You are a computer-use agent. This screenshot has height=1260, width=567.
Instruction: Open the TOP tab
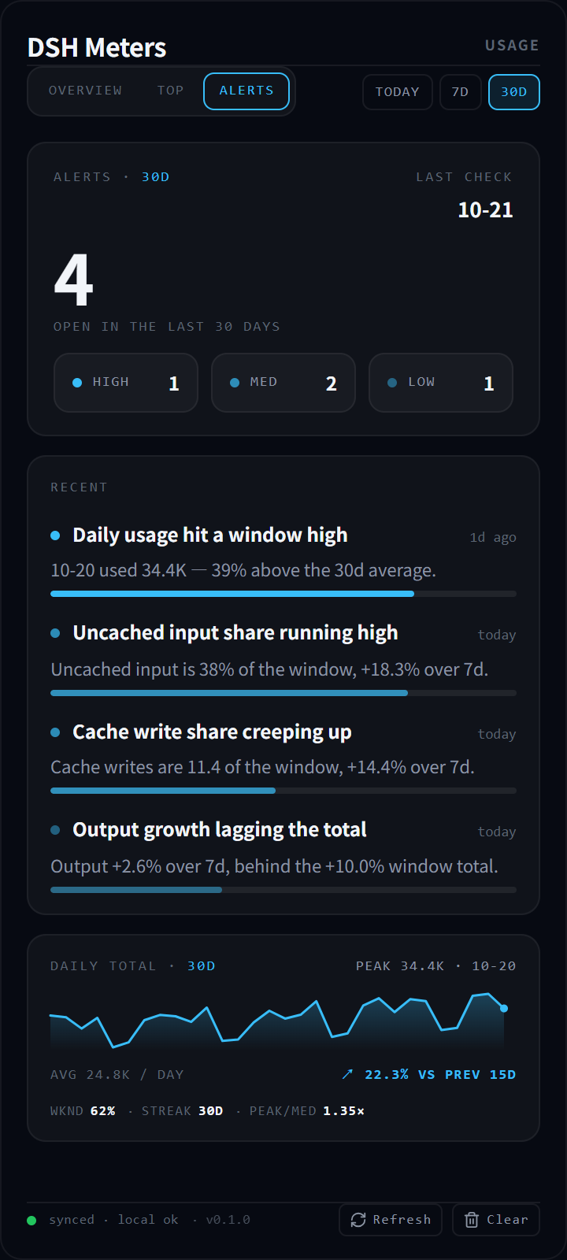[170, 91]
